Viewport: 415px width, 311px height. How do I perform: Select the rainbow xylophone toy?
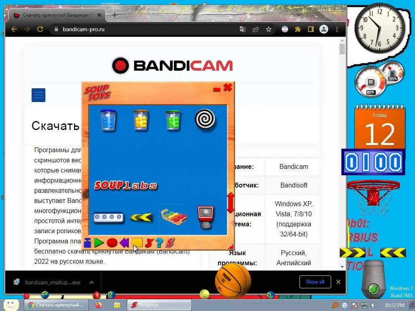174,217
